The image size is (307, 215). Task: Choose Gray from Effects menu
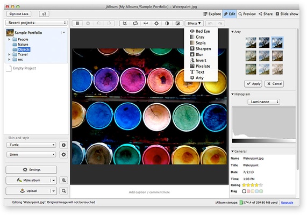pyautogui.click(x=201, y=37)
